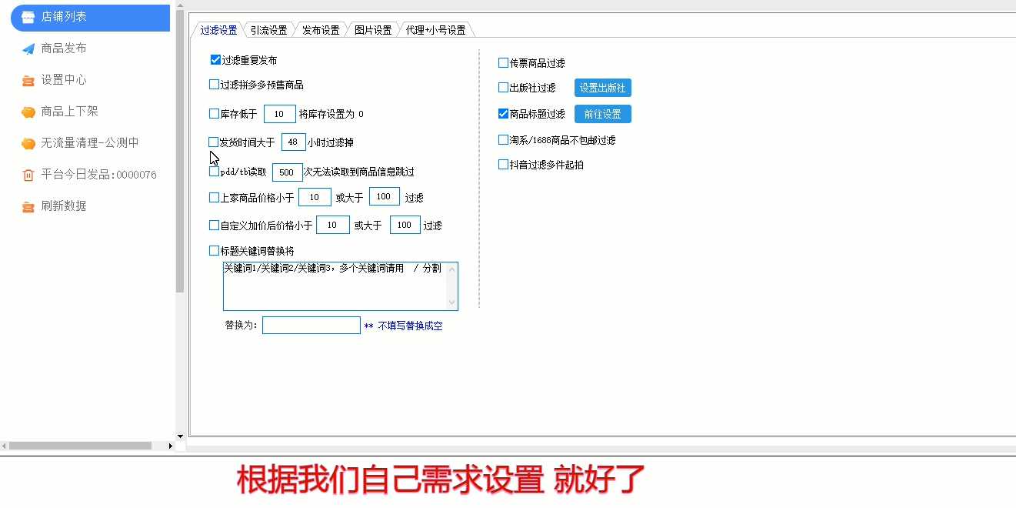Disable the 商品标题过滤 checkbox
The height and width of the screenshot is (508, 1016).
(504, 114)
